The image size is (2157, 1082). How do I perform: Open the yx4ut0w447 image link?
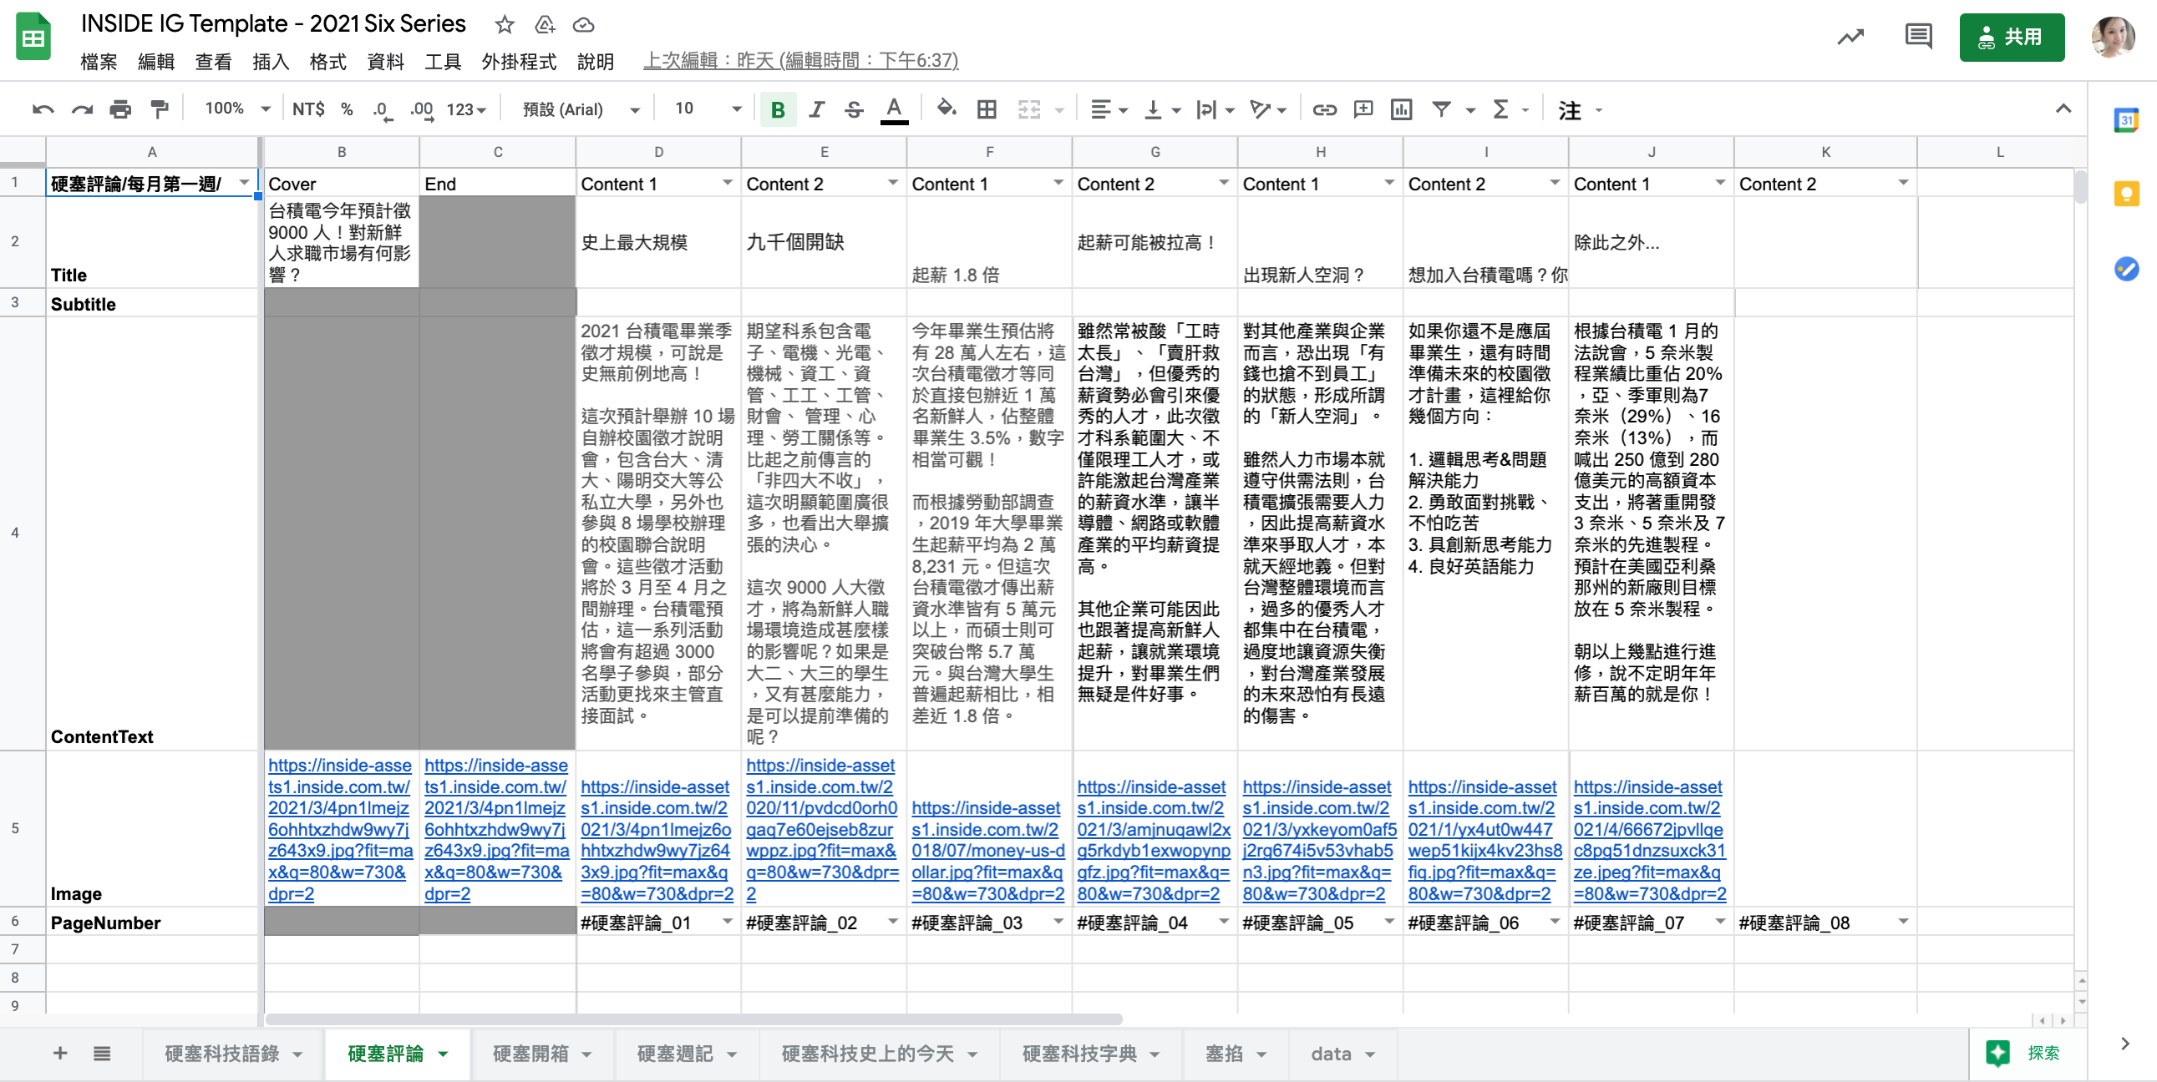tap(1485, 840)
